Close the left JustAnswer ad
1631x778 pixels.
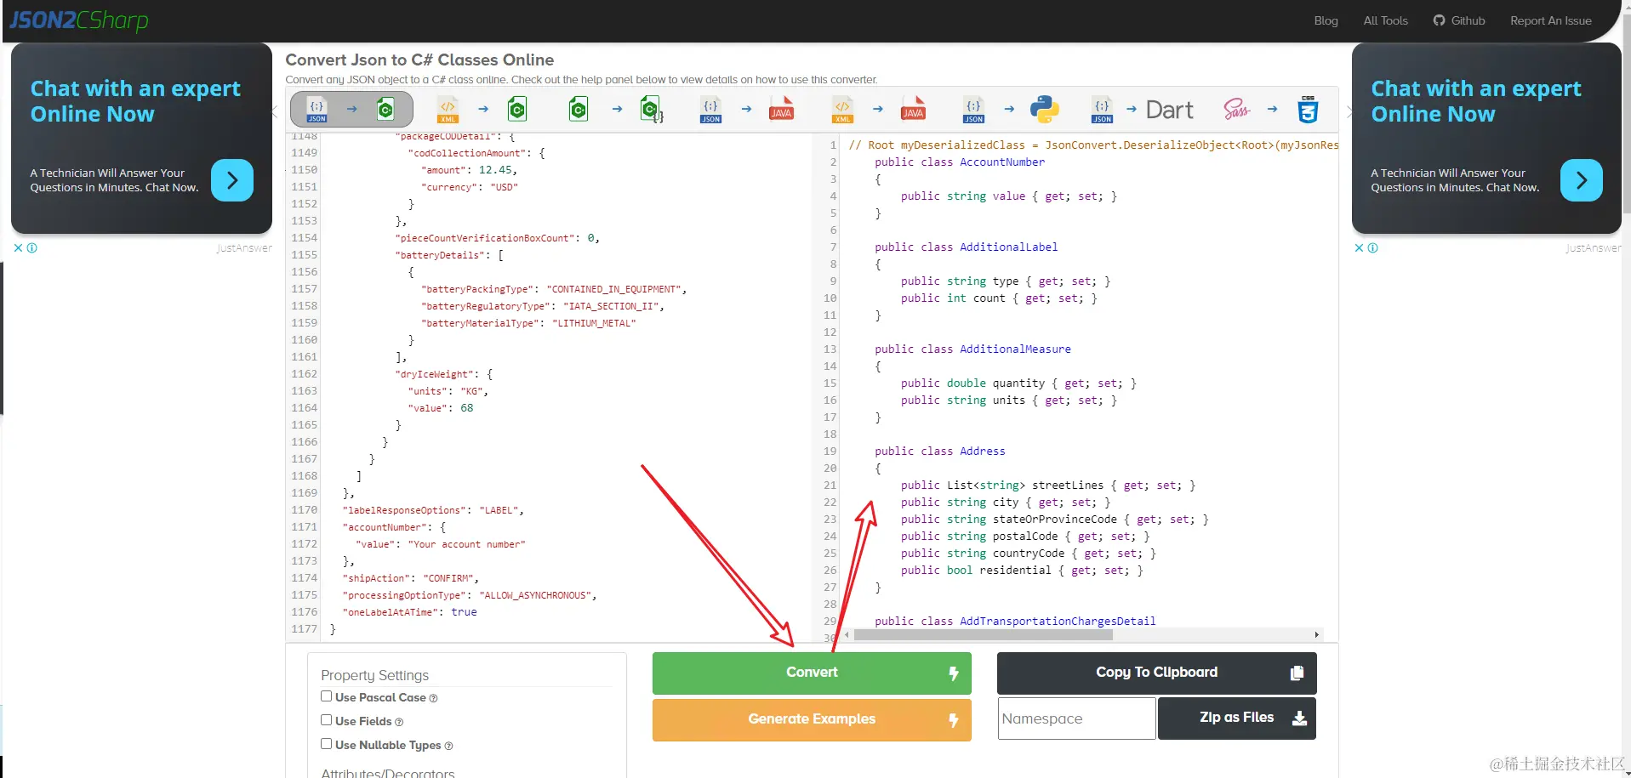click(18, 248)
